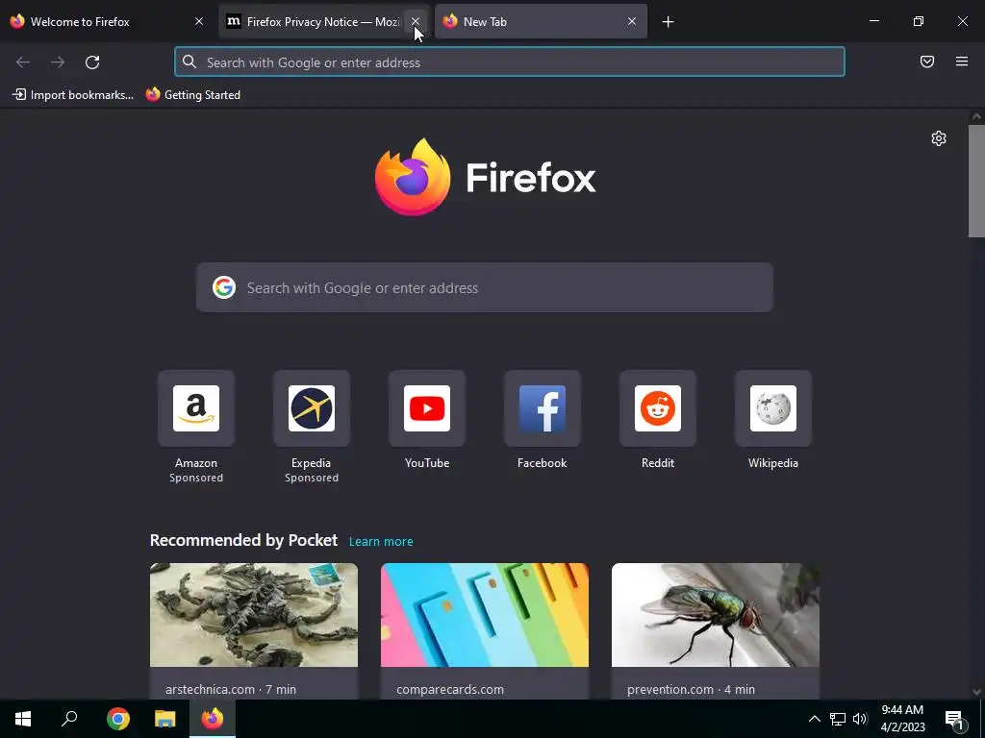
Task: Close the Welcome to Firefox tab
Action: tap(199, 21)
